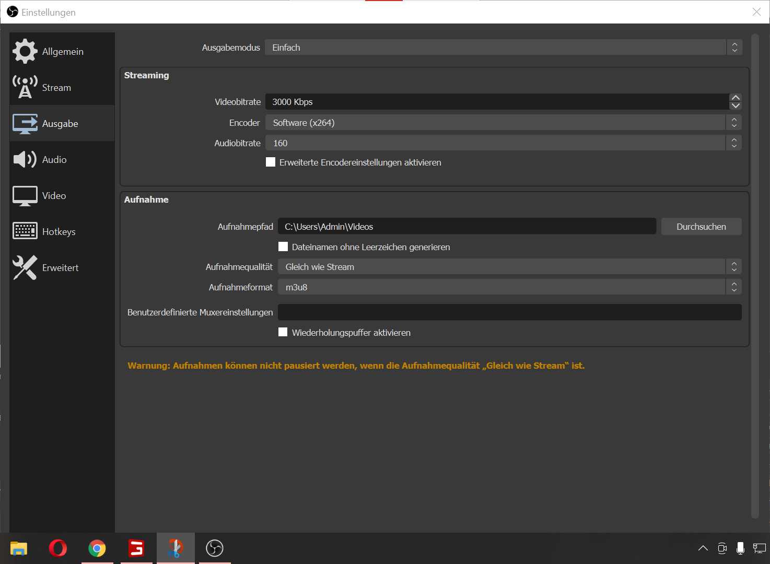Expand the Encoder dropdown
Image resolution: width=770 pixels, height=564 pixels.
coord(503,123)
